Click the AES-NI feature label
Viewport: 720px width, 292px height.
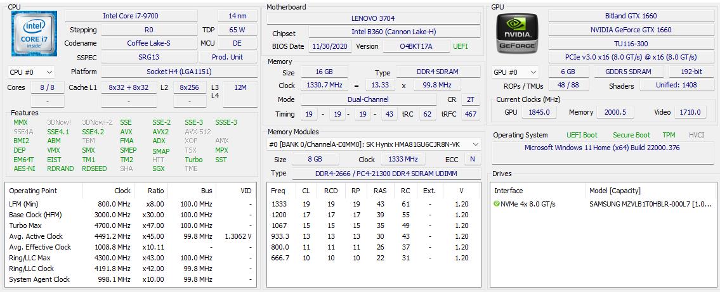click(x=24, y=168)
